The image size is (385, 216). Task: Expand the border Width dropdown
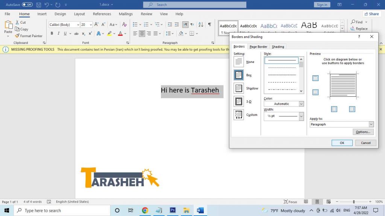tap(284, 116)
